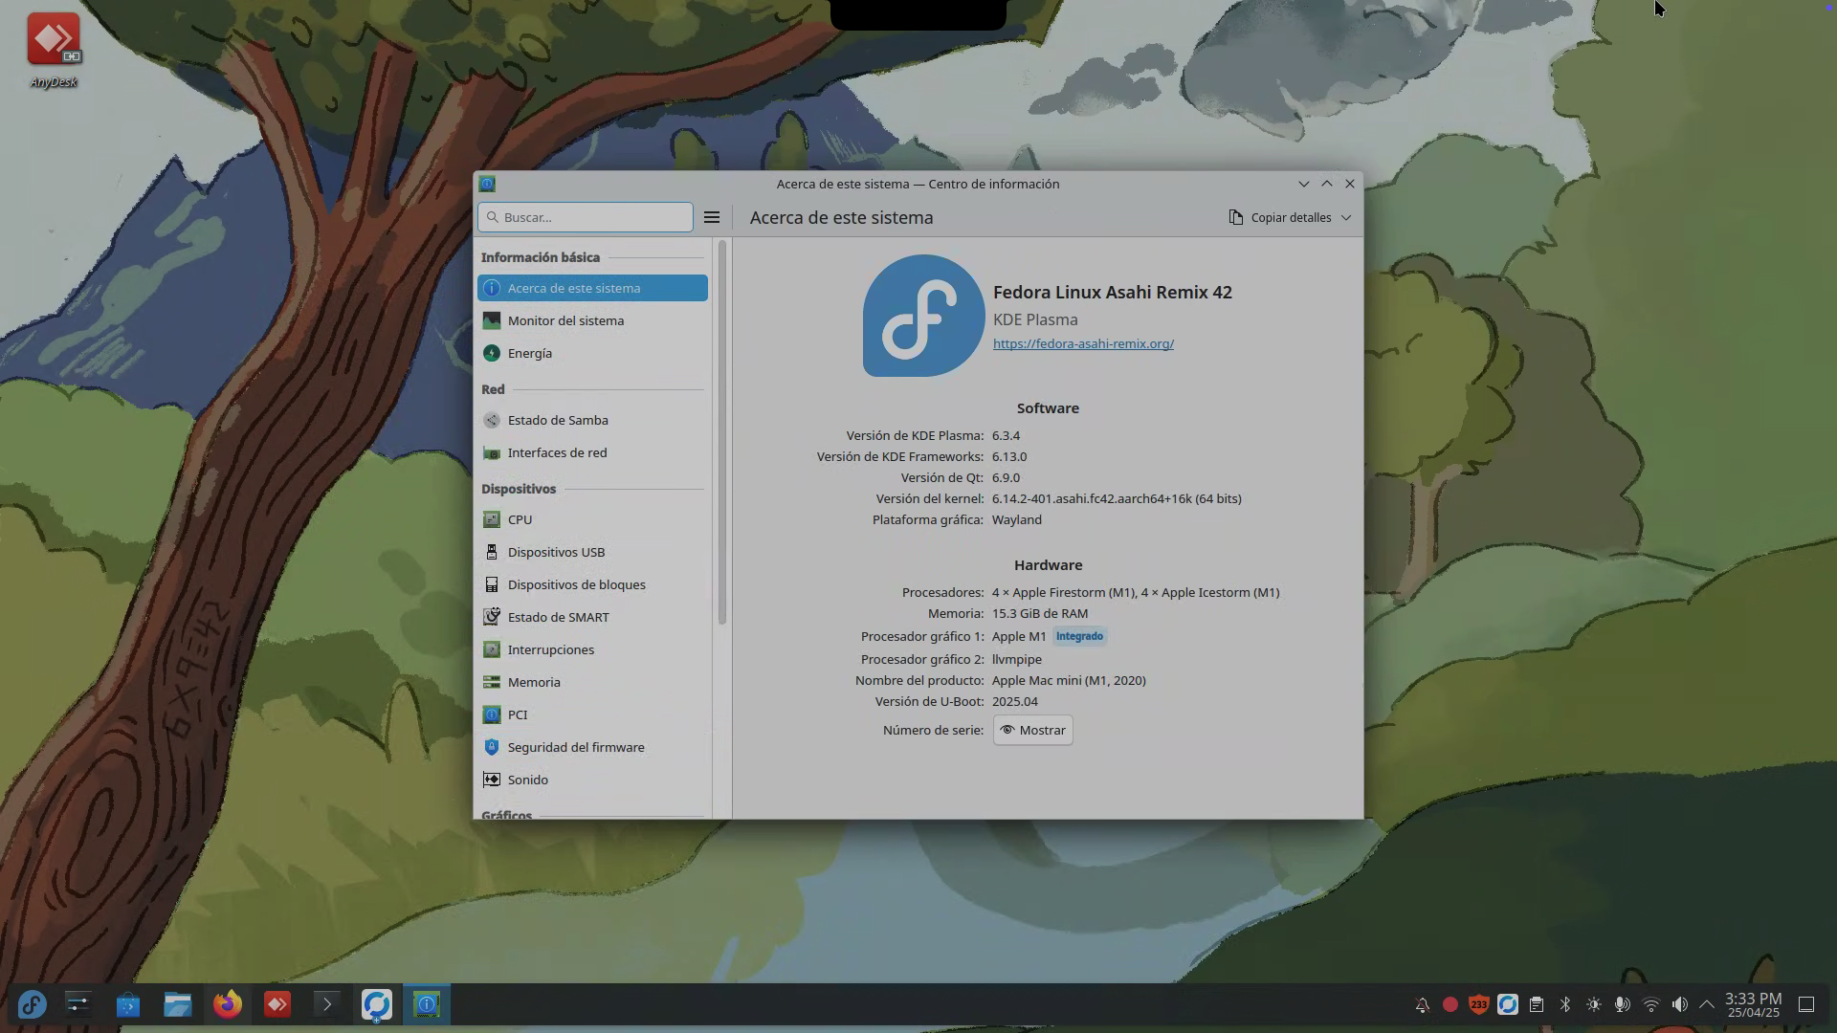This screenshot has height=1033, width=1837.
Task: Toggle the notifications bell in tray
Action: [x=1422, y=1004]
